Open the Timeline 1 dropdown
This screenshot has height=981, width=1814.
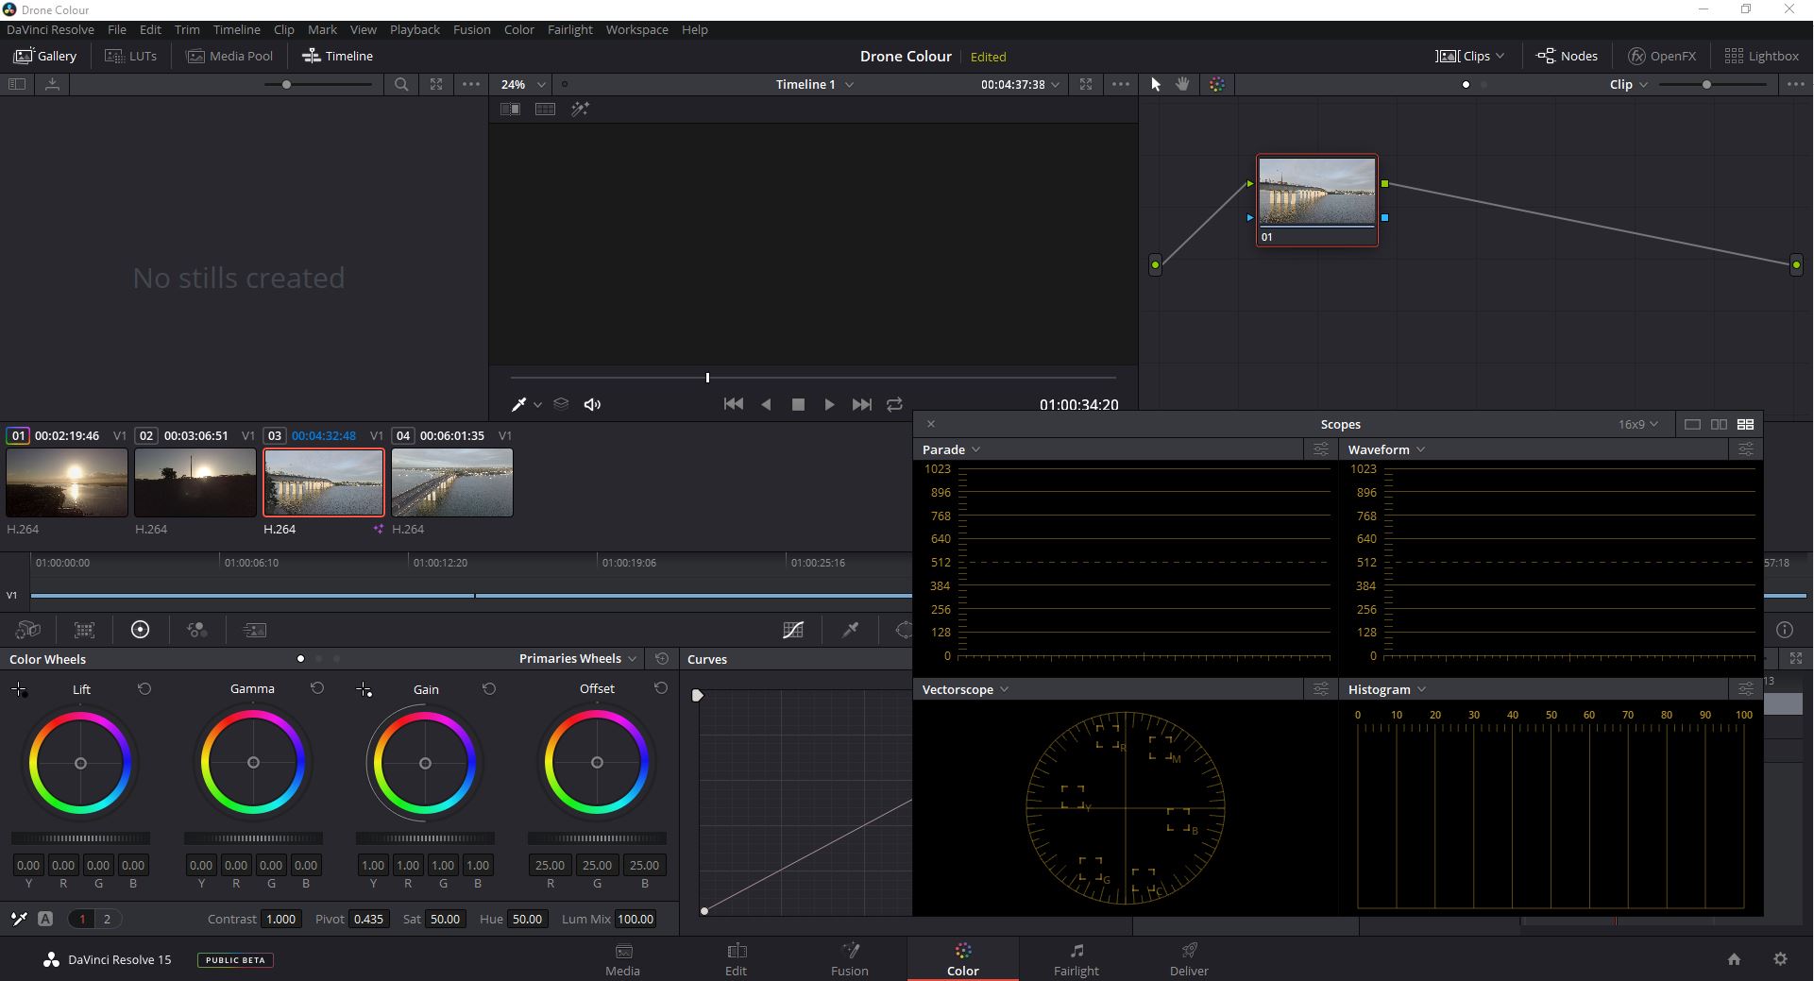[815, 84]
